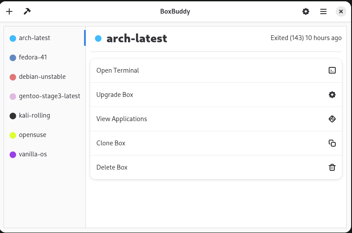Image resolution: width=352 pixels, height=233 pixels.
Task: Select gentoo-stage3-latest in the sidebar
Action: click(49, 96)
